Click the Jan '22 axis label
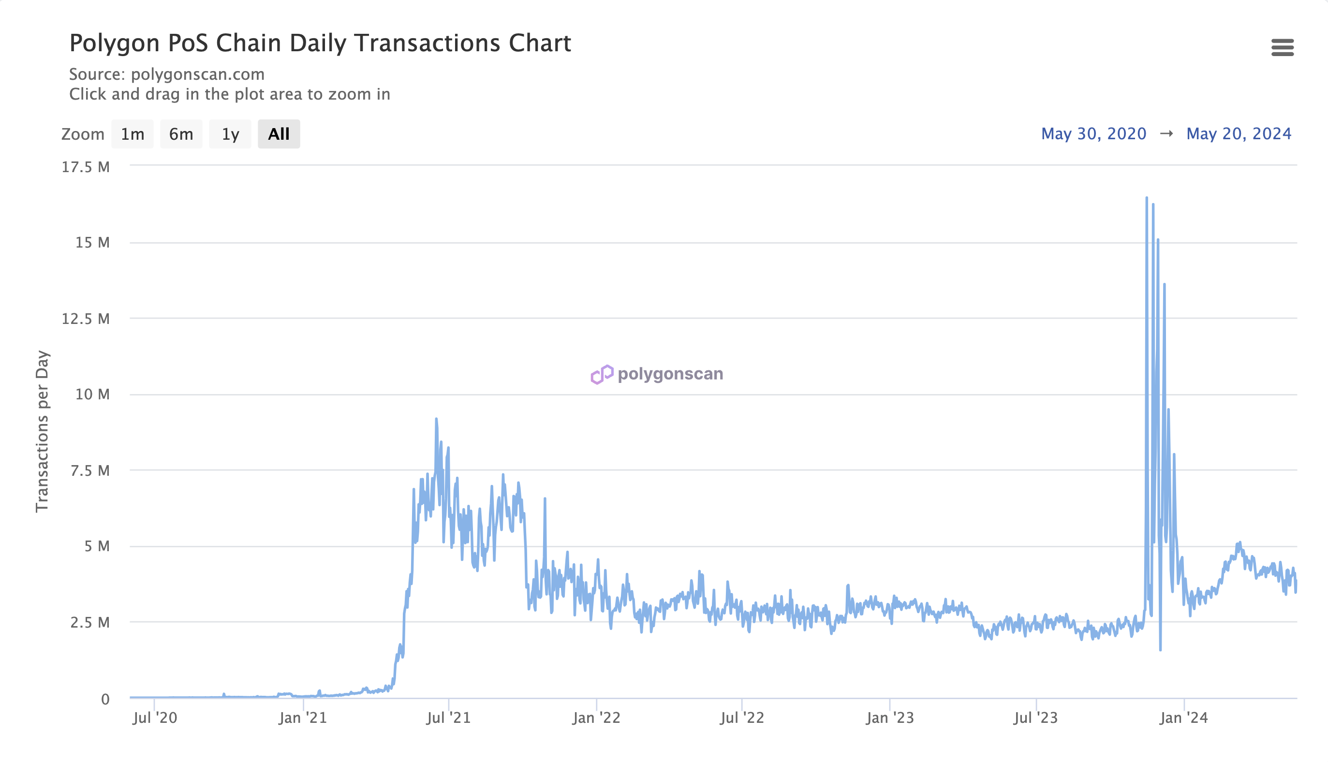1328x762 pixels. tap(597, 718)
